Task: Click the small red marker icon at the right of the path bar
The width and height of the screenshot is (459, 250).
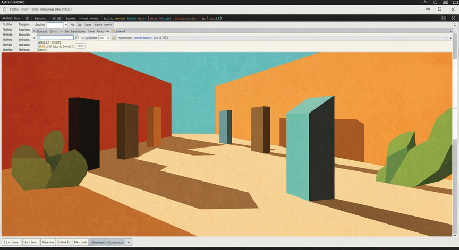Action: click(450, 38)
